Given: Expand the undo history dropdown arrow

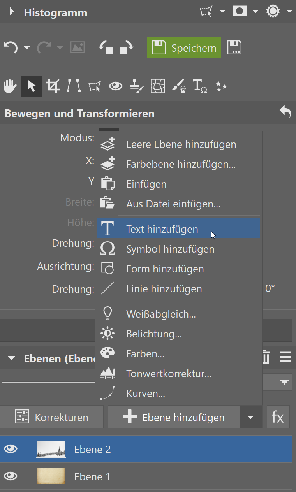Looking at the screenshot, I should tap(26, 47).
